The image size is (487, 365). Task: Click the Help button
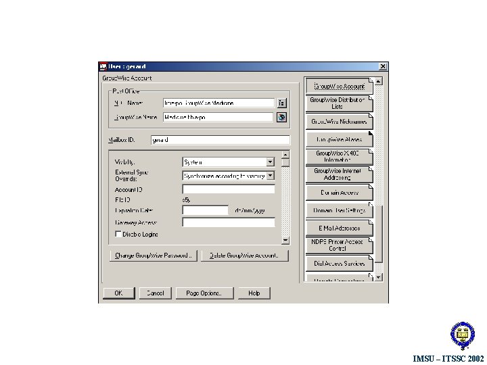(254, 293)
